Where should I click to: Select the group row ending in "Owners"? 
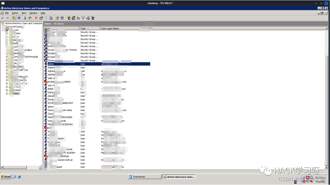point(97,50)
